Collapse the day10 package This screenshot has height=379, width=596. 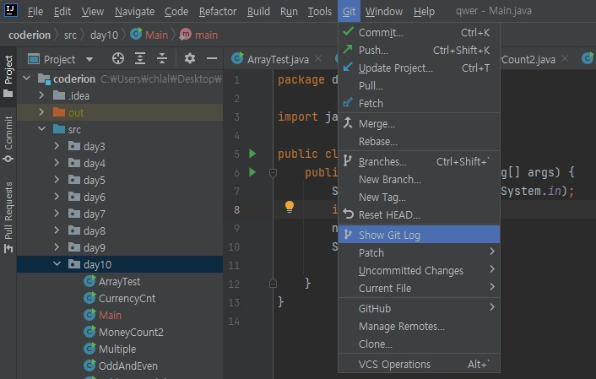click(x=57, y=264)
